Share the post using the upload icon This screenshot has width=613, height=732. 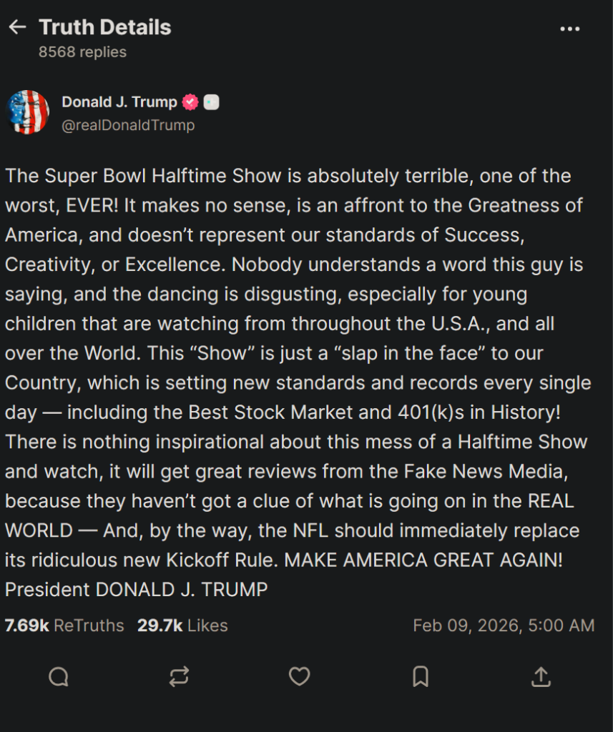541,676
